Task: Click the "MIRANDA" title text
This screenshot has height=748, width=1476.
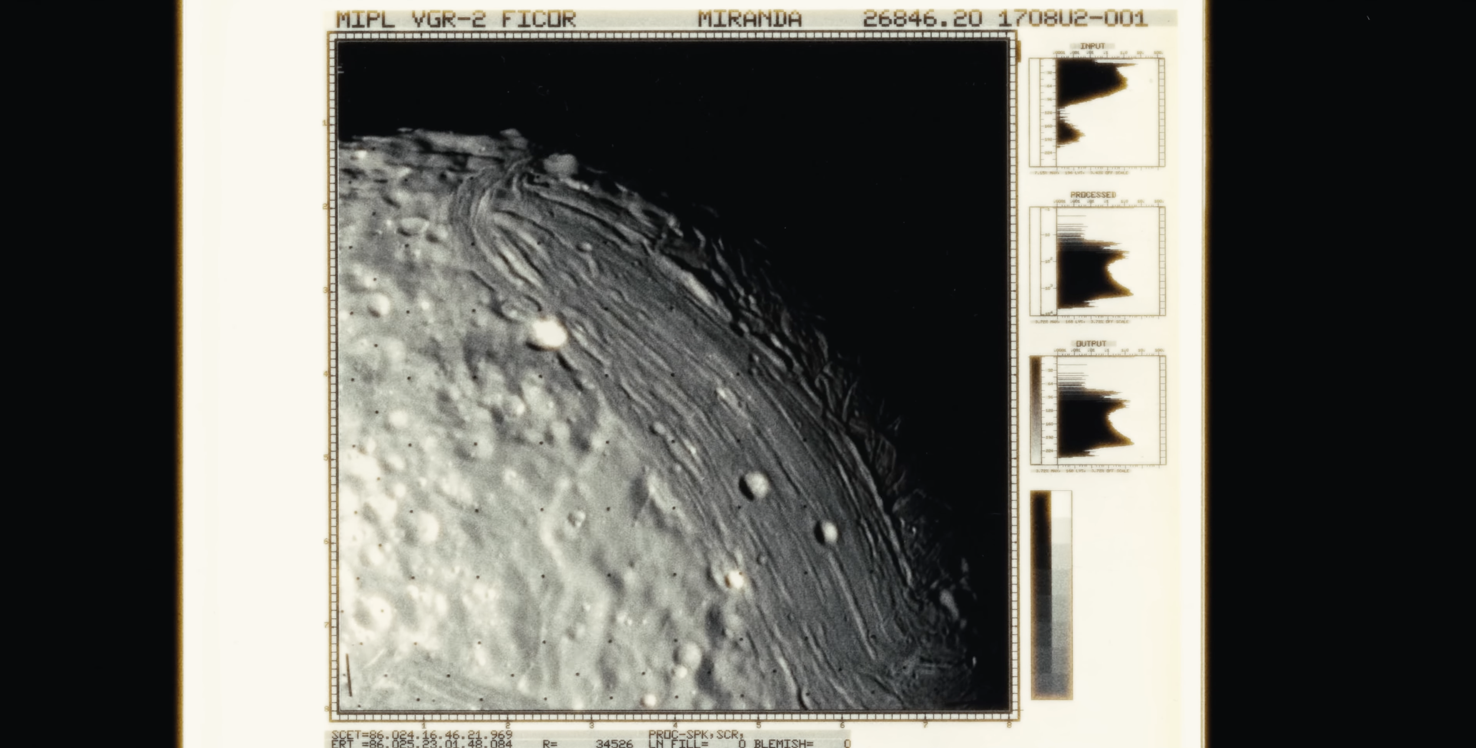Action: [x=750, y=19]
